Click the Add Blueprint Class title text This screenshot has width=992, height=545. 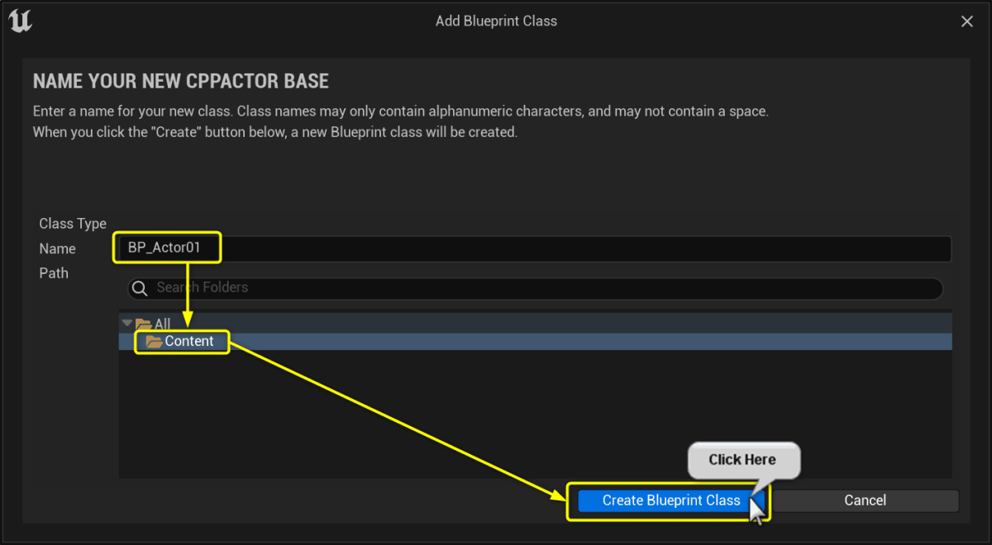[496, 21]
